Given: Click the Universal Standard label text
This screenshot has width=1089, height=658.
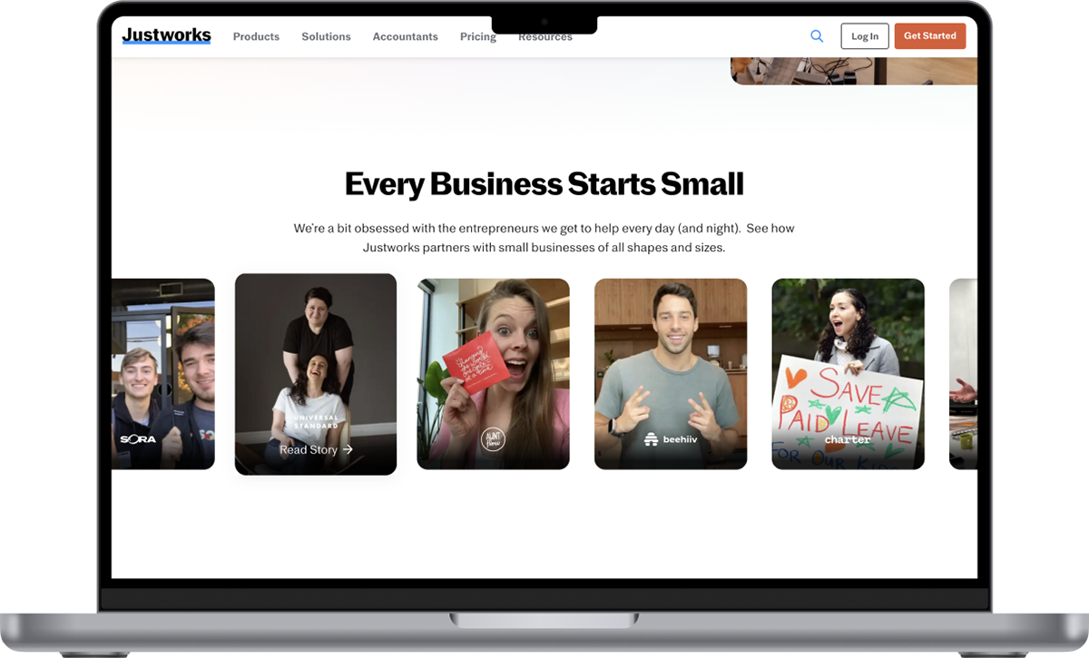Looking at the screenshot, I should point(316,421).
